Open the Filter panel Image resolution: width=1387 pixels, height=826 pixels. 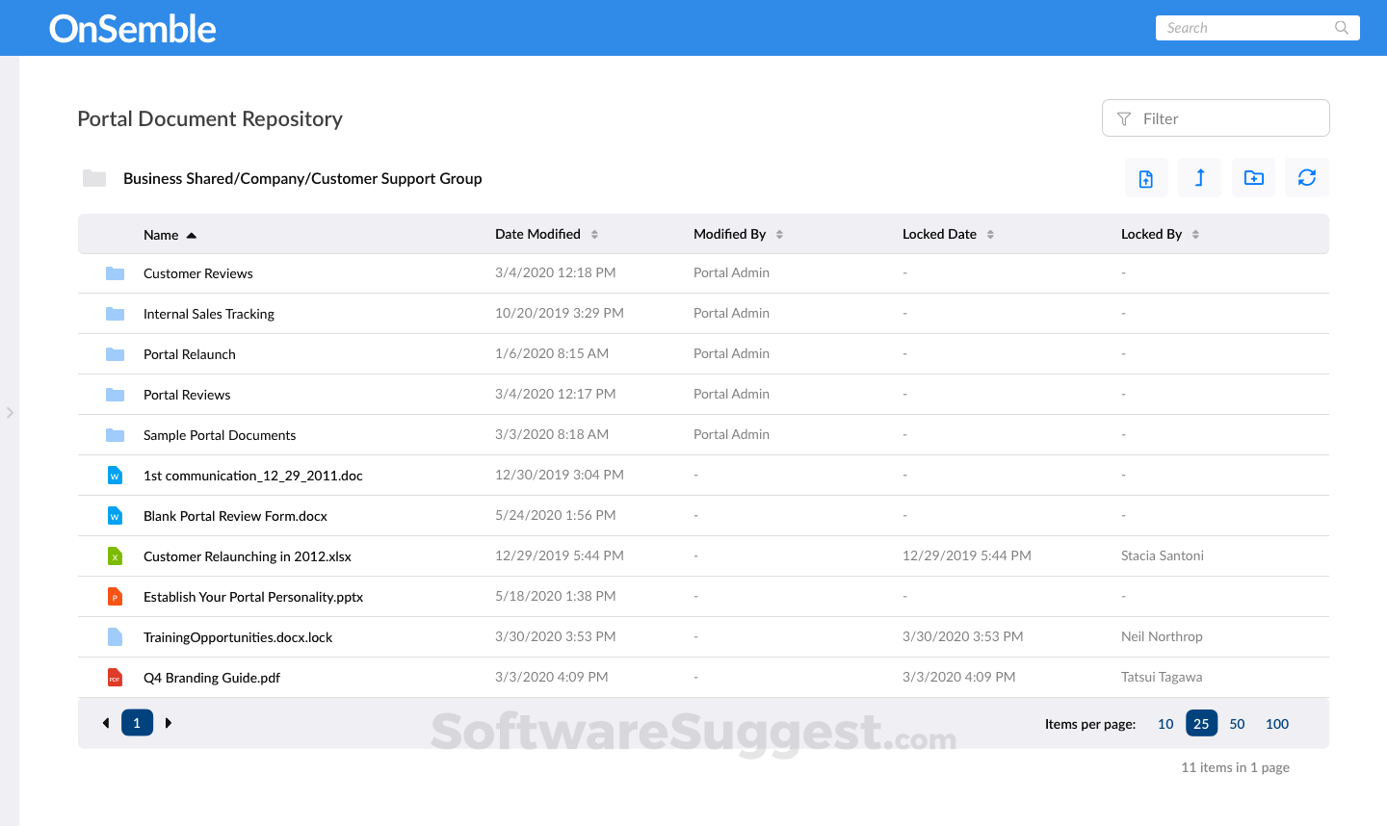click(1215, 117)
